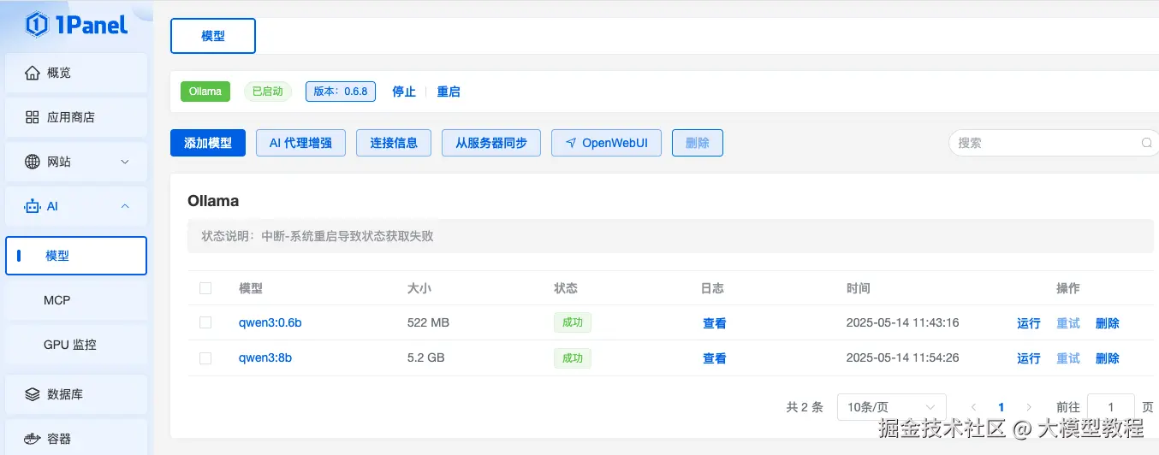Click the 版本: 0.6.8 tag
Image resolution: width=1159 pixels, height=455 pixels.
coord(341,92)
